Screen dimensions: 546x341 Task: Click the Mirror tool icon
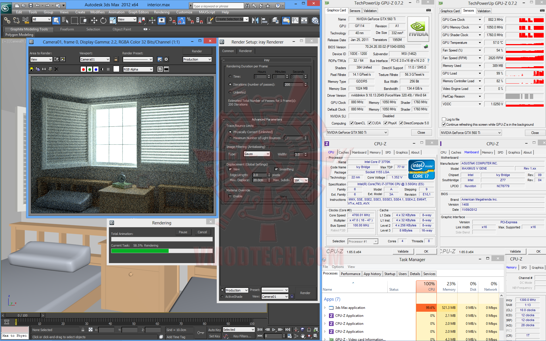(x=255, y=20)
